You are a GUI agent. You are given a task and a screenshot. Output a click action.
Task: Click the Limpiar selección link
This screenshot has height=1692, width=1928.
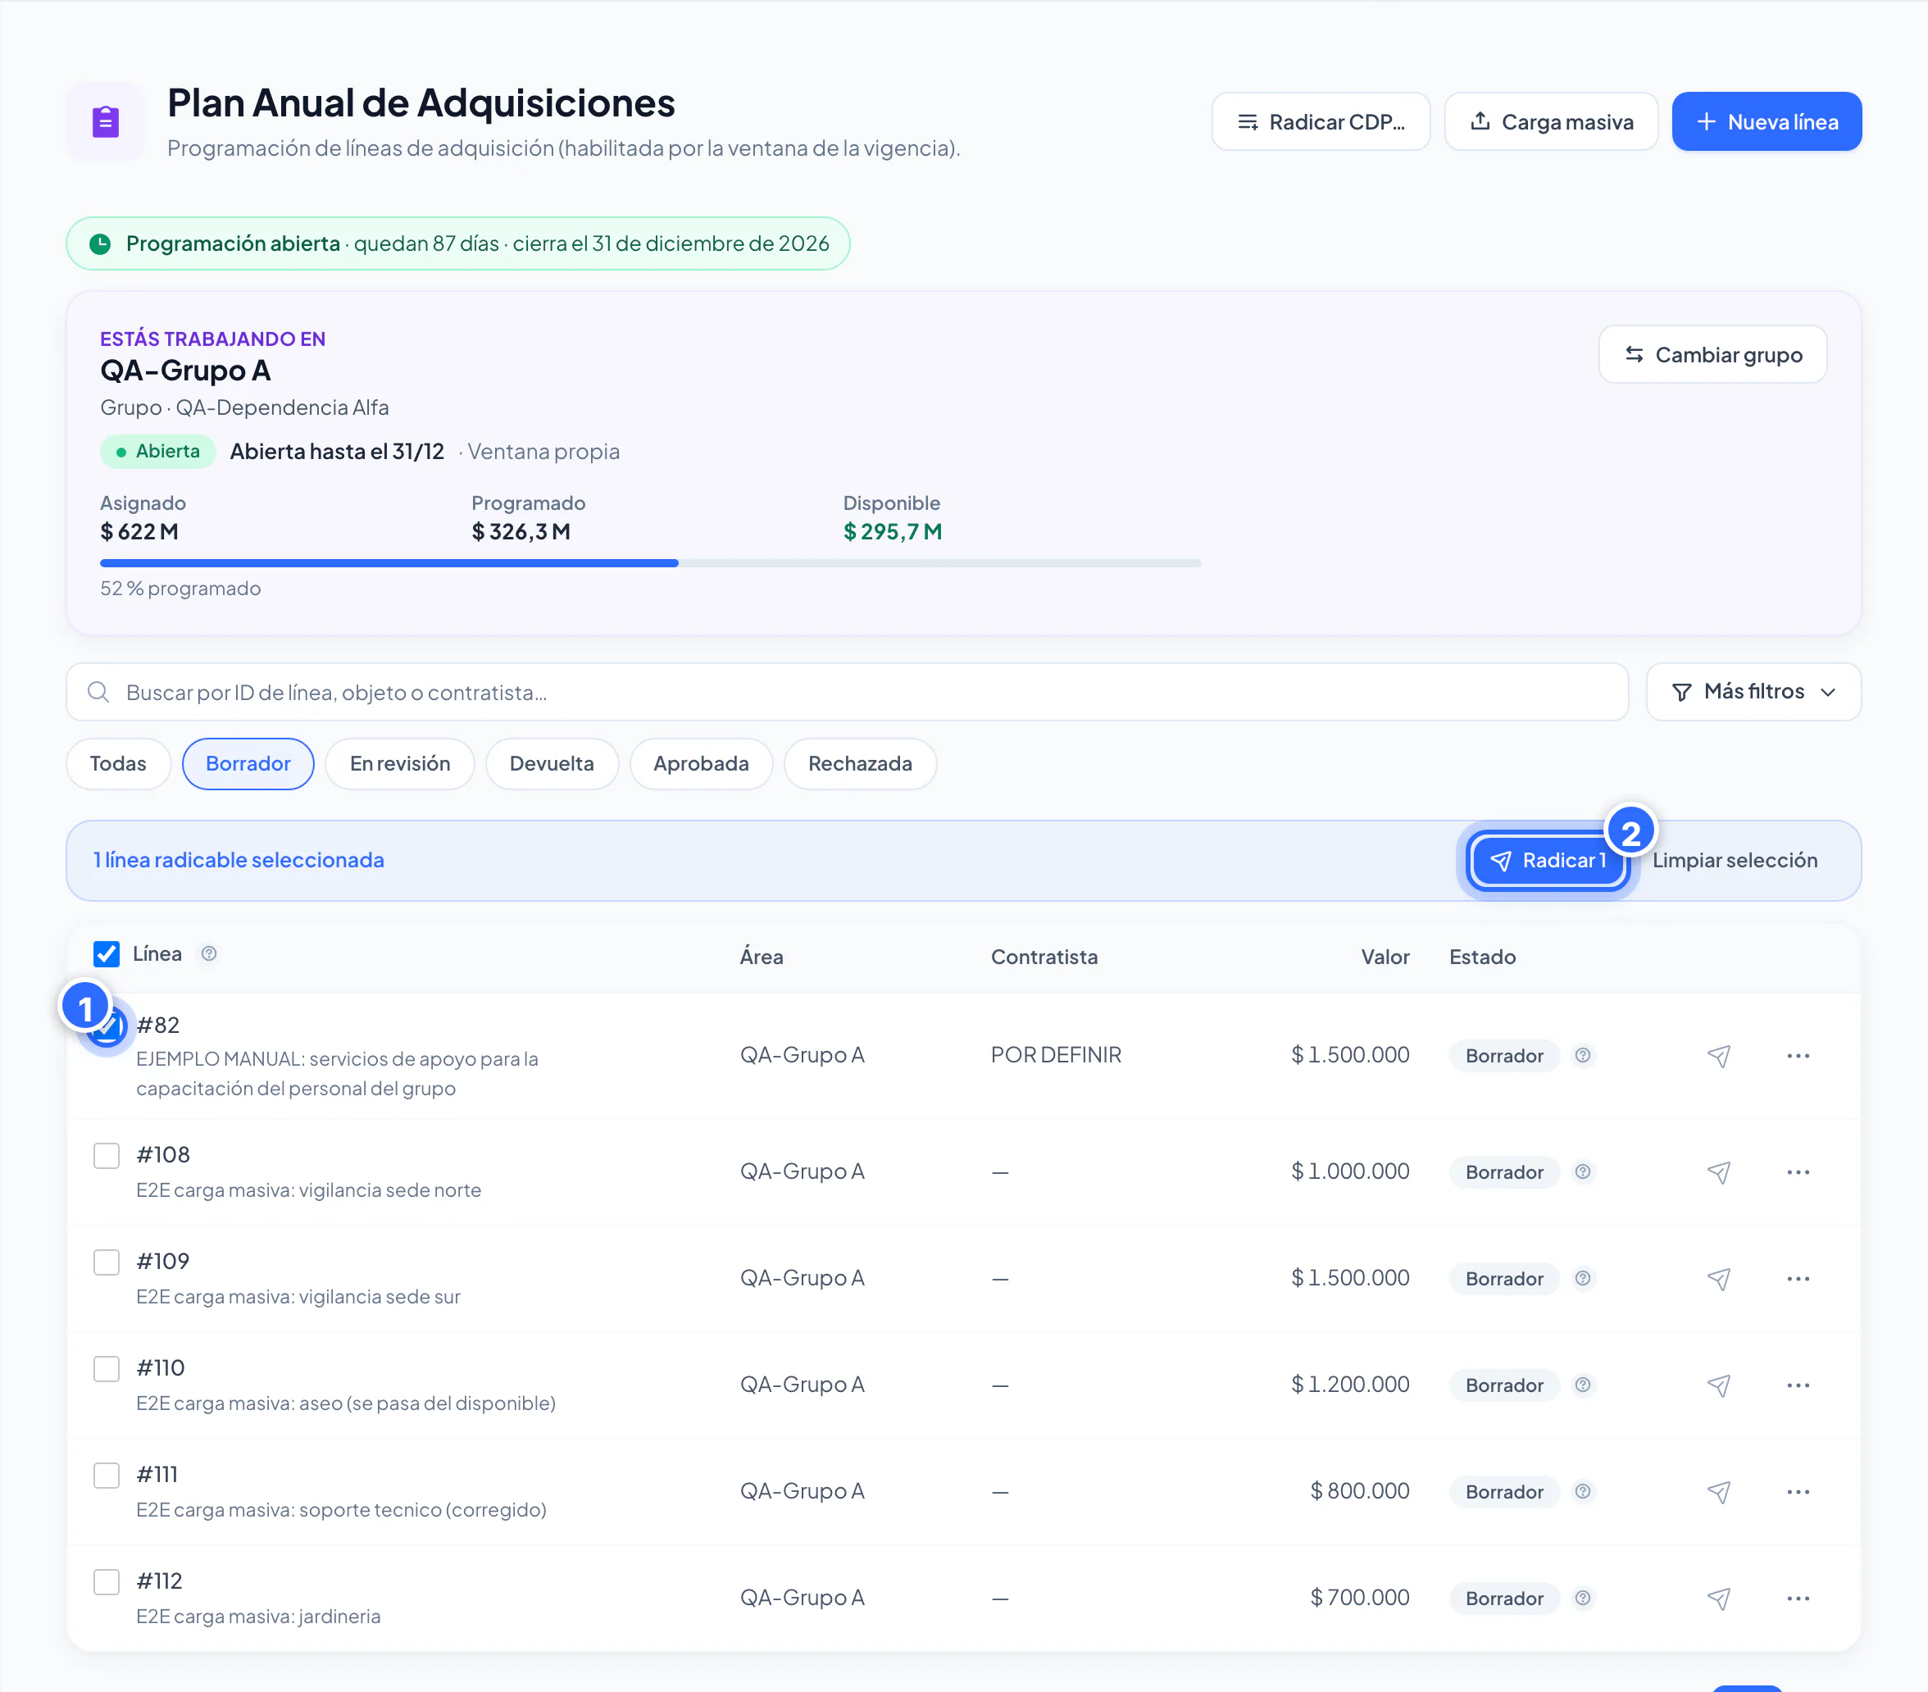(x=1735, y=861)
